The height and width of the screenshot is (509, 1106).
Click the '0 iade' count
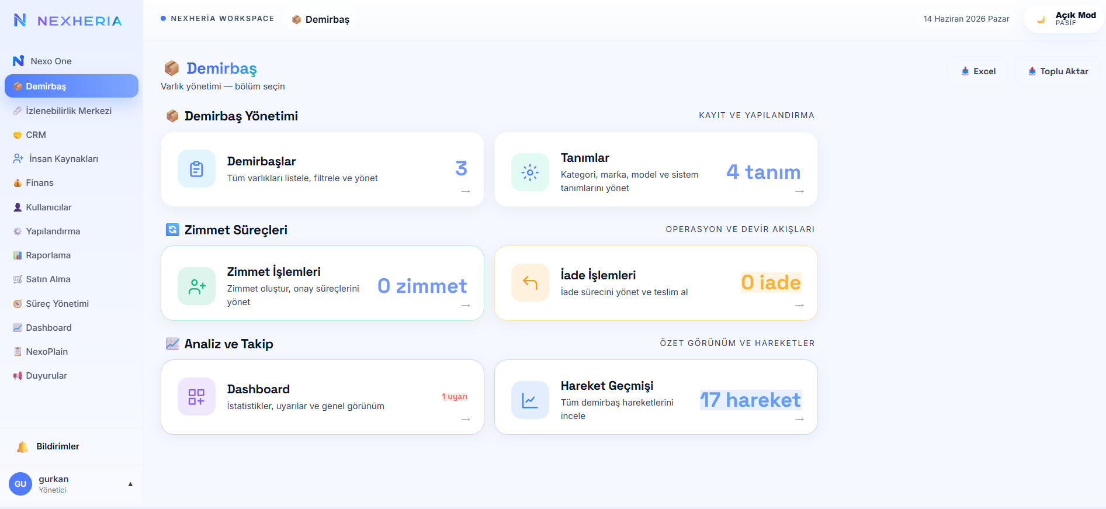(771, 282)
